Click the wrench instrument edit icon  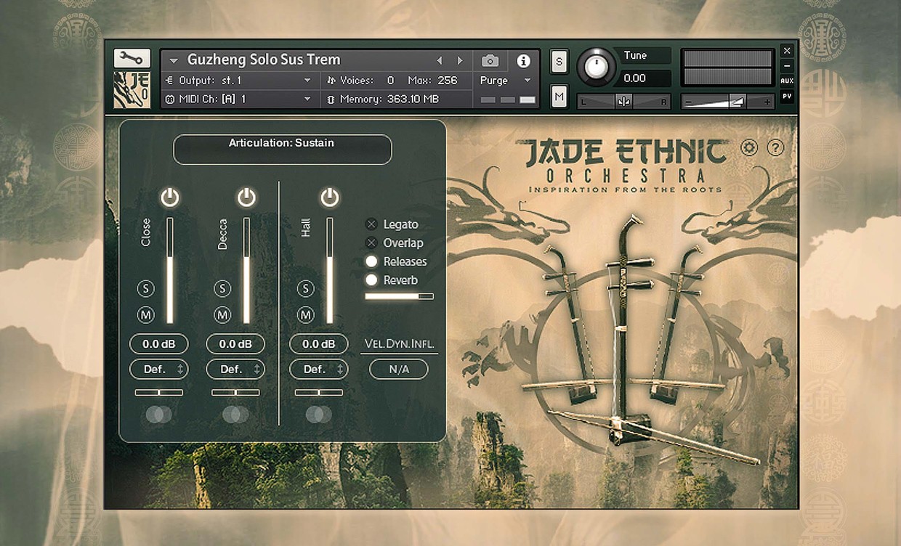pyautogui.click(x=132, y=58)
